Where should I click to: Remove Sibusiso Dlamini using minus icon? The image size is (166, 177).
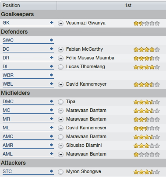click(60, 146)
